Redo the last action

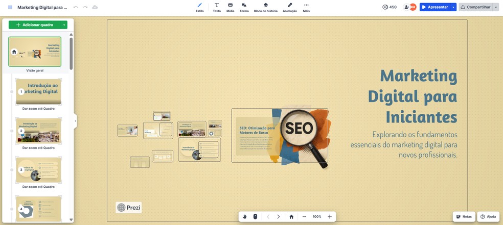tap(85, 7)
